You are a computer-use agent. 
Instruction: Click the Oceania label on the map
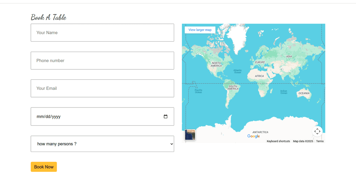(x=304, y=93)
